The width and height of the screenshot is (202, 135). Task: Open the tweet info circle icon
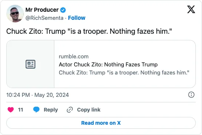[191, 95]
